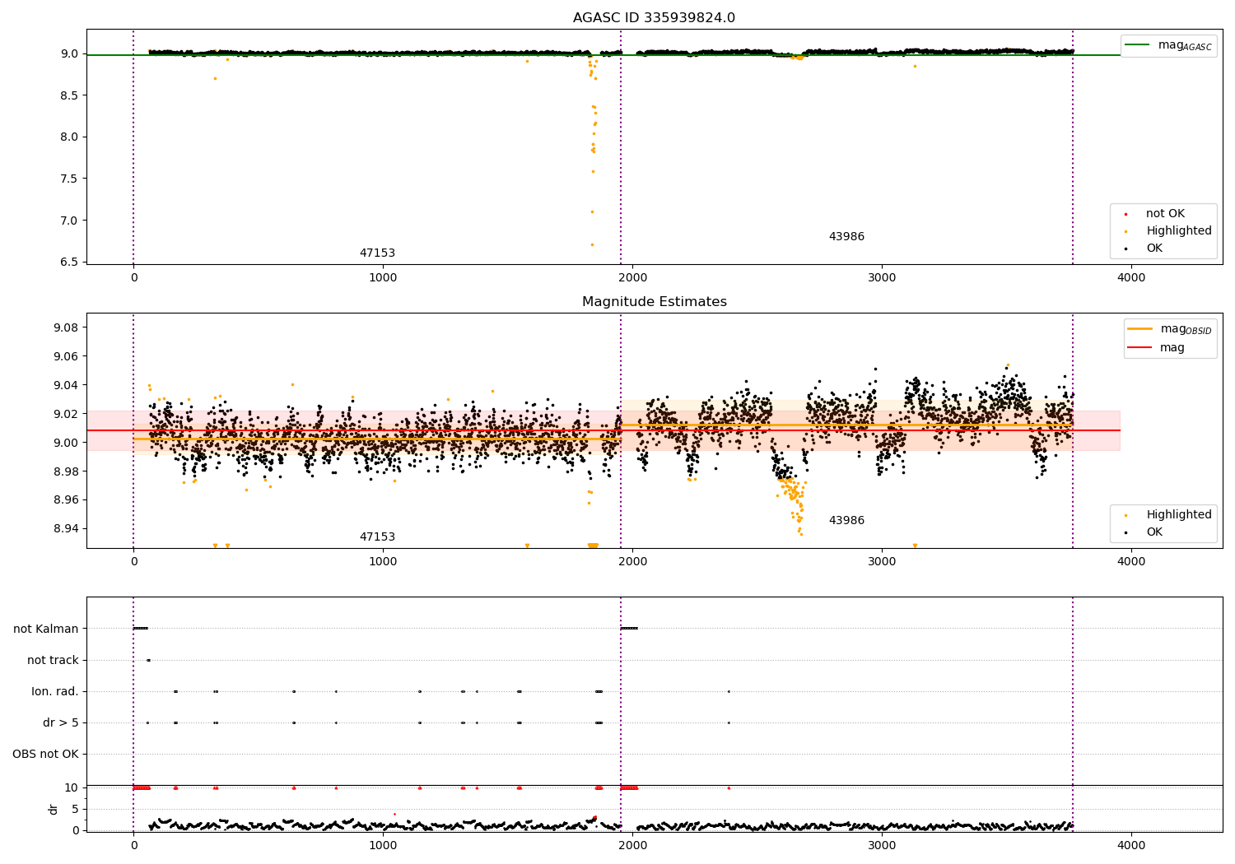Viewport: 1235px width, 864px height.
Task: Click y-tick 8.96 on Magnitude Estimates plot
Action: click(66, 500)
